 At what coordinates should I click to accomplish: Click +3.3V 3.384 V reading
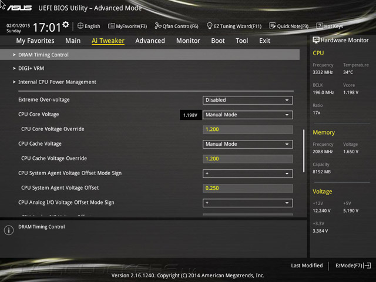(x=320, y=231)
